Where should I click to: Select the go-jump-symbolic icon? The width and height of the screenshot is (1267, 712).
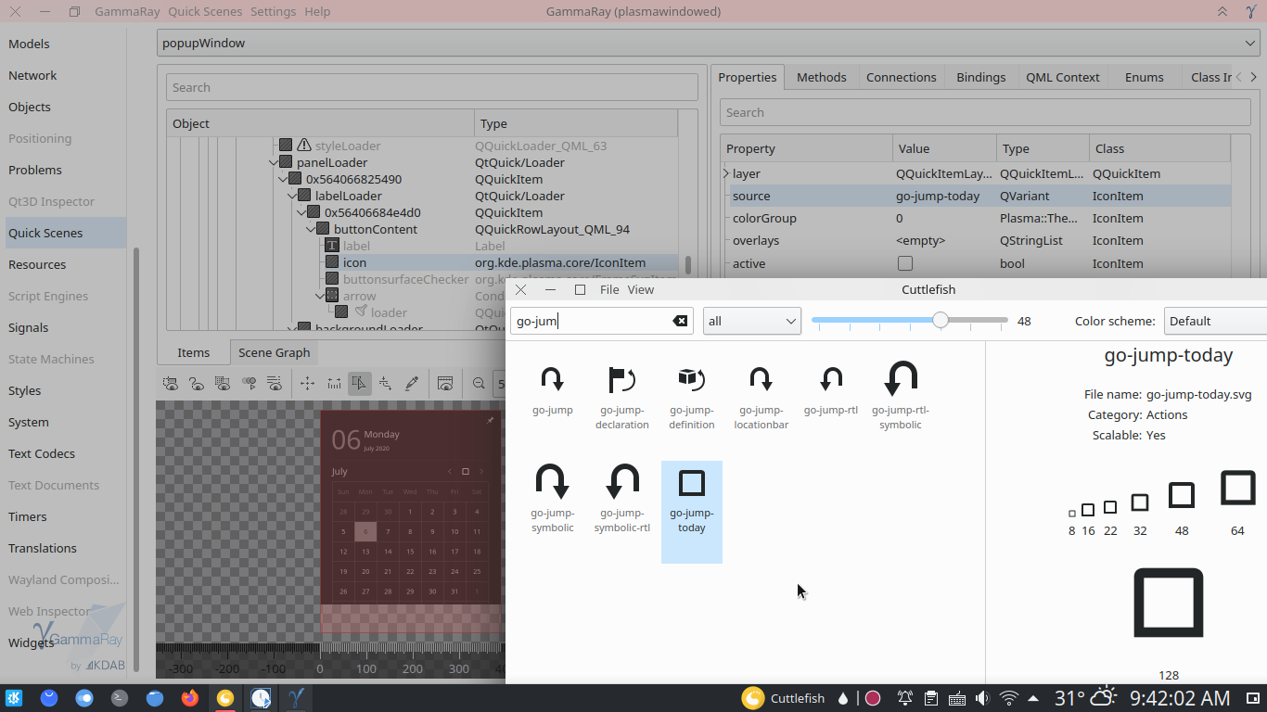[552, 499]
